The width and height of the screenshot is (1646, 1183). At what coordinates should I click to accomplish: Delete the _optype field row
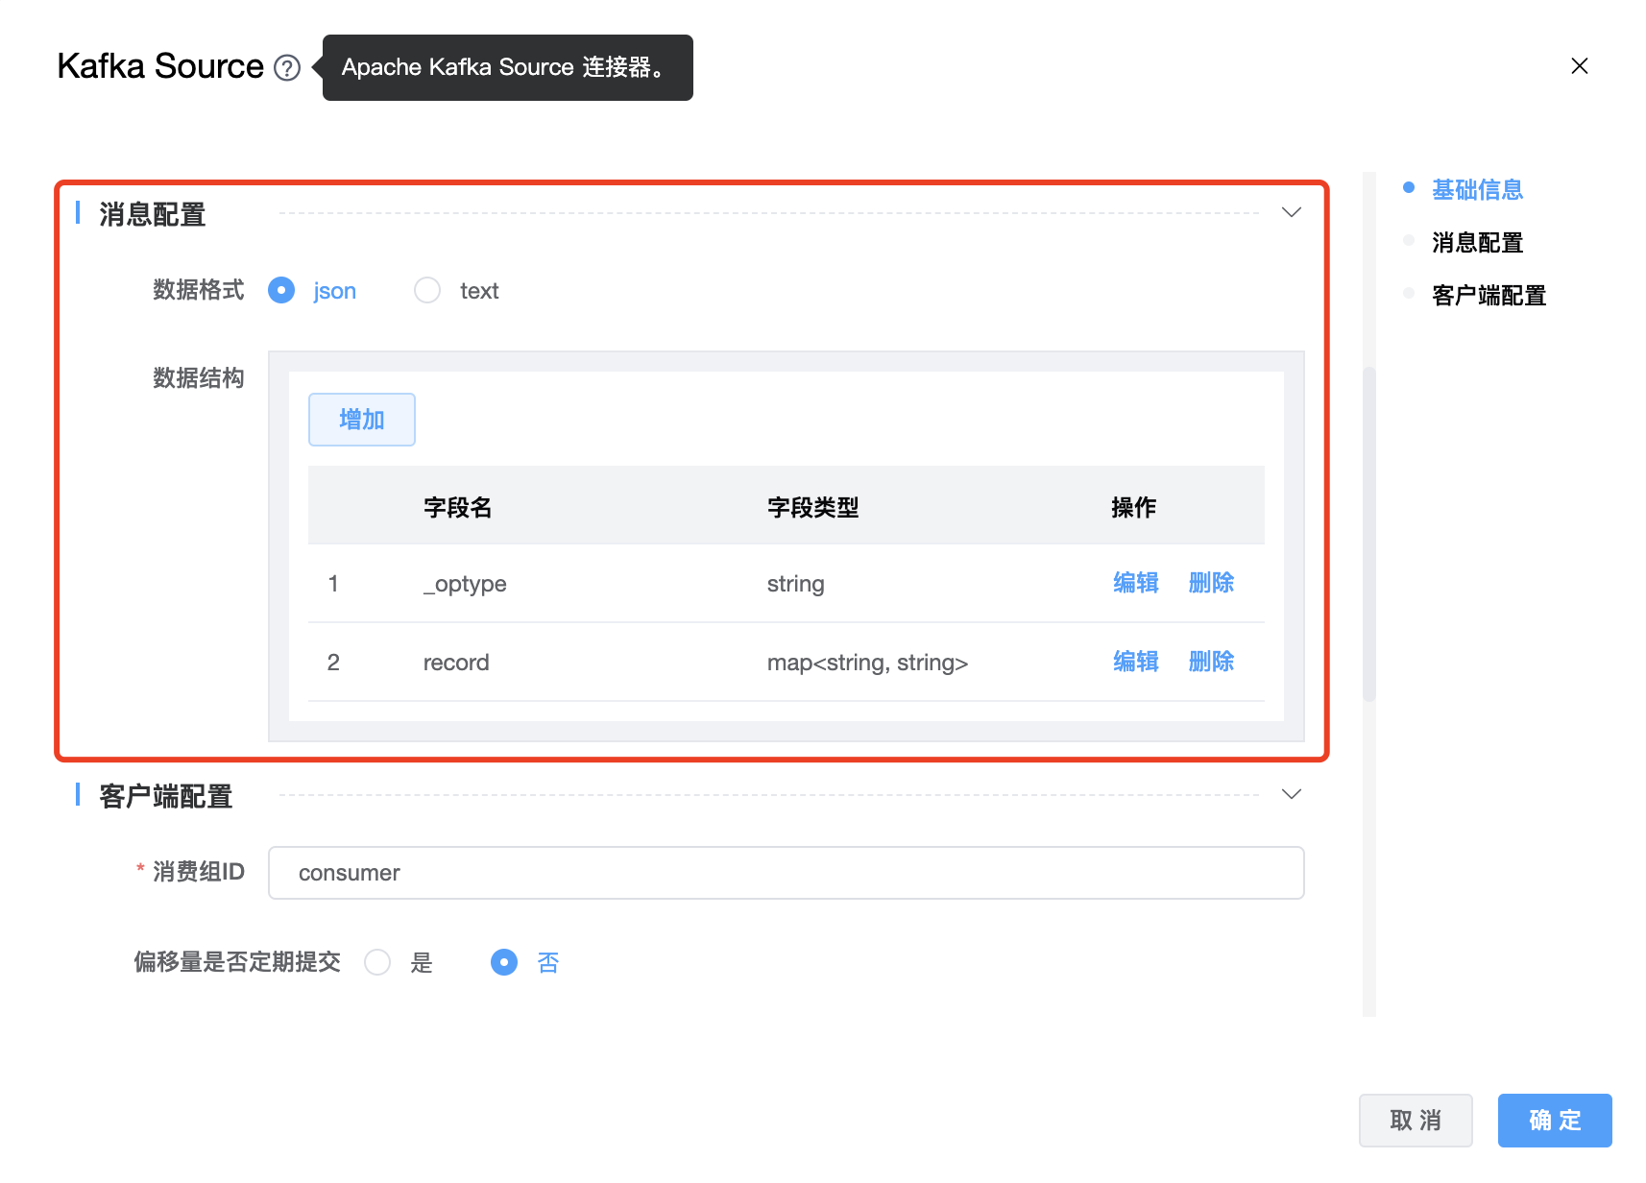[1211, 583]
